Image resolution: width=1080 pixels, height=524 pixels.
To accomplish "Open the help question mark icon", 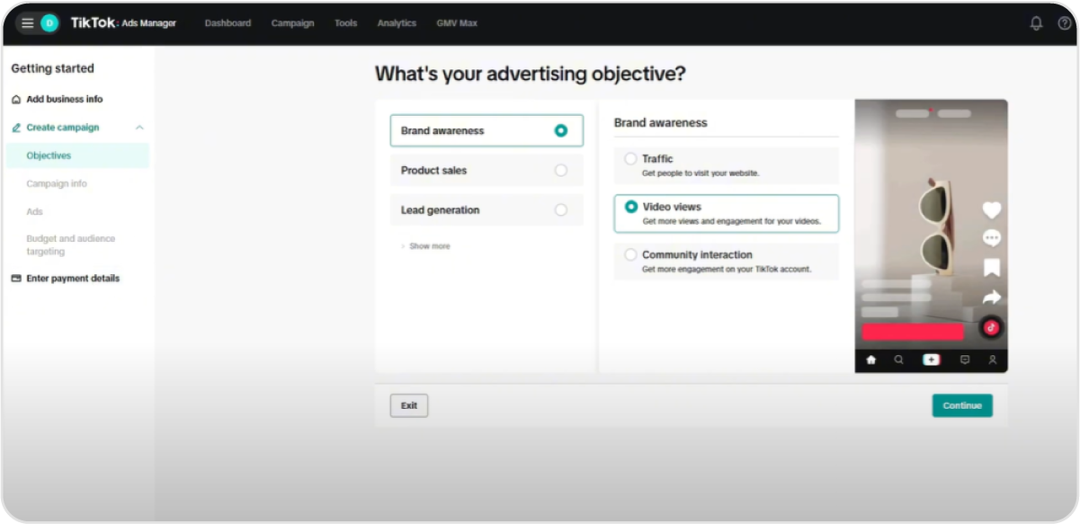I will coord(1065,23).
